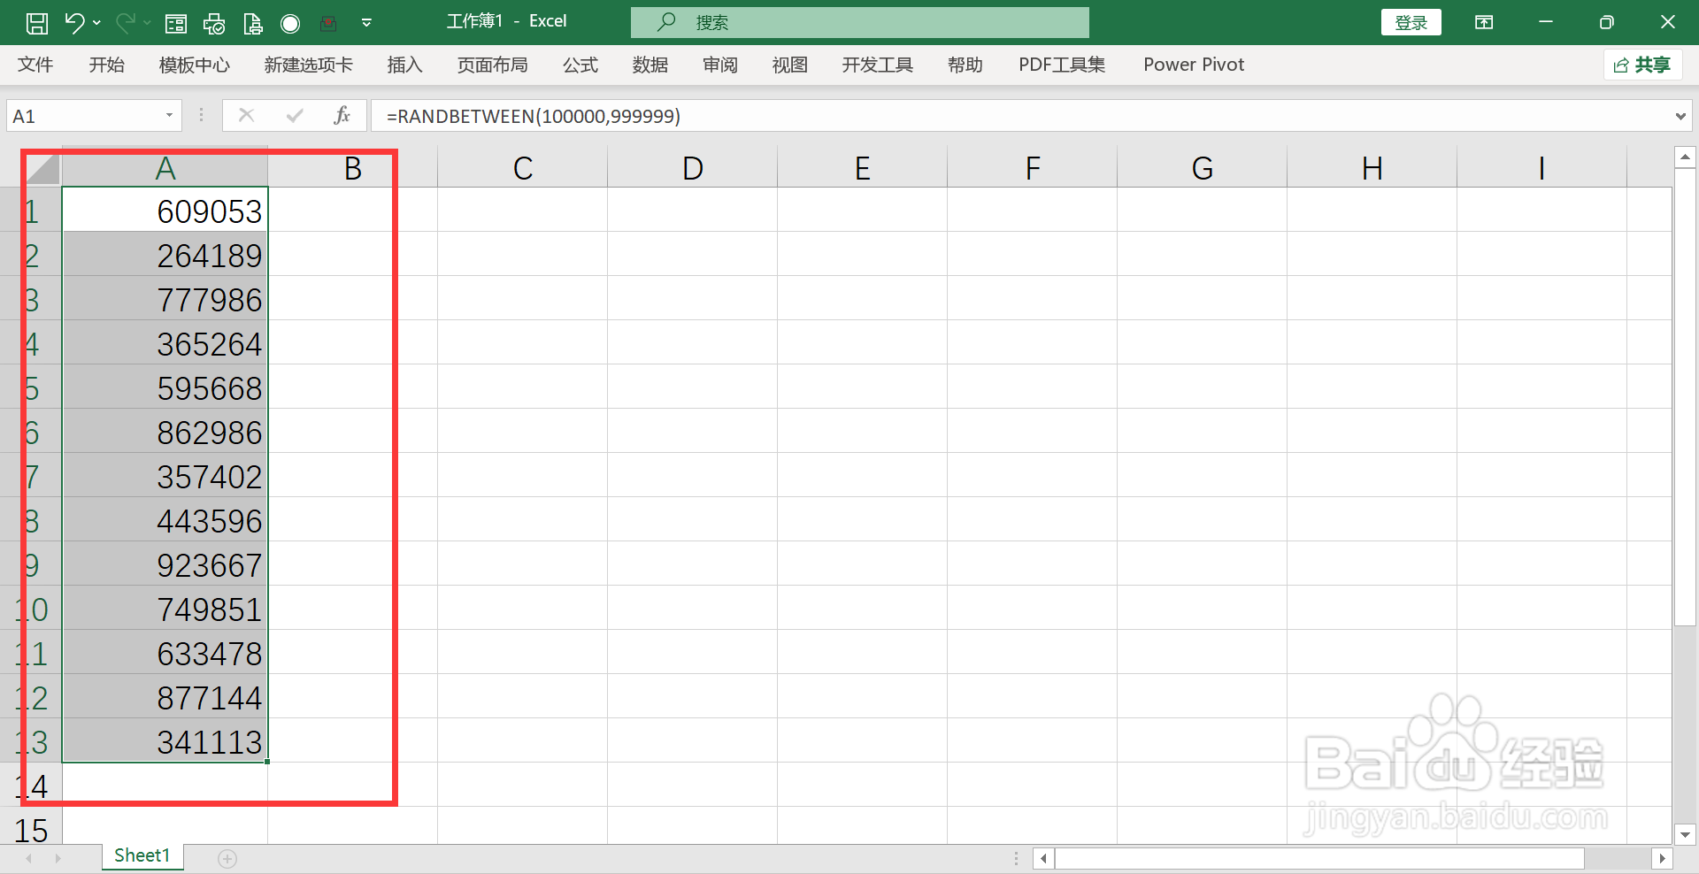1699x874 pixels.
Task: Click the 共享 share button
Action: click(x=1642, y=64)
